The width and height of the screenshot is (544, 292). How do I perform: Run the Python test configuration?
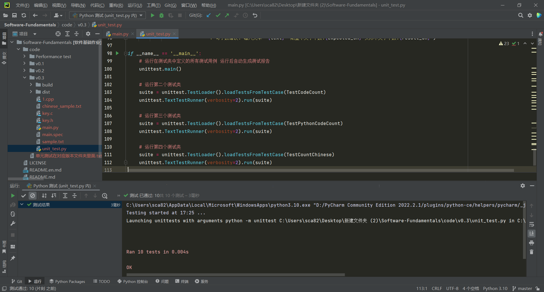click(x=152, y=15)
